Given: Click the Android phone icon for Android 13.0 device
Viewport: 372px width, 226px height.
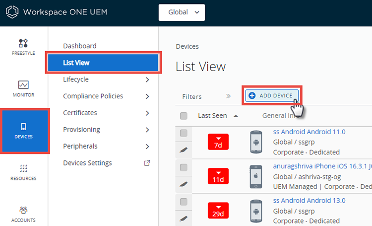Looking at the screenshot, I should [x=256, y=211].
